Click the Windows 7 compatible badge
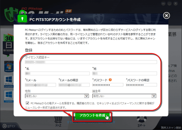Viewport: 182px width, 130px height. [9, 66]
